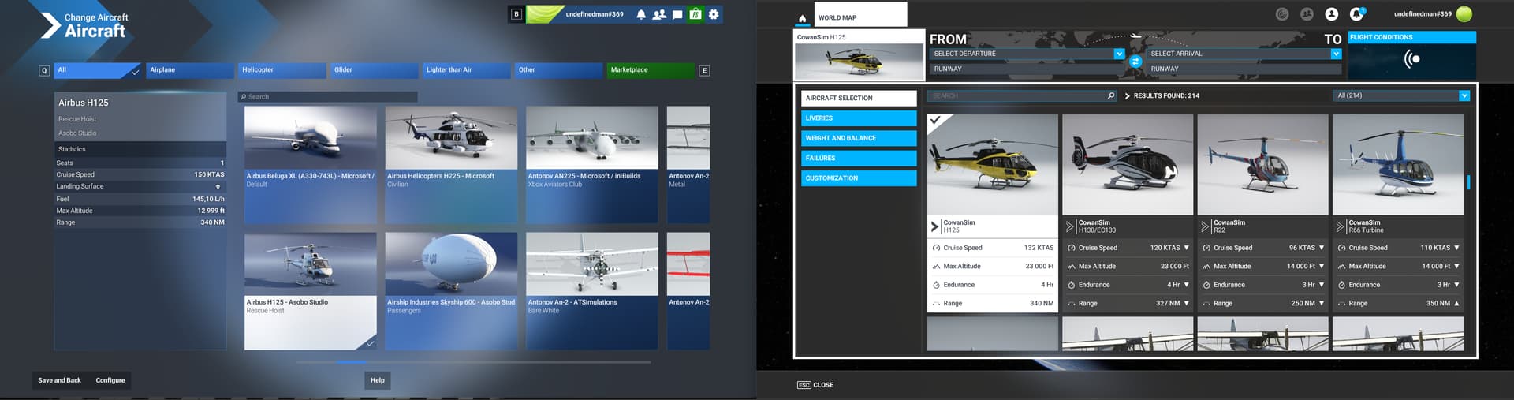Expand the Select Arrival dropdown
The height and width of the screenshot is (400, 1514).
tap(1336, 54)
